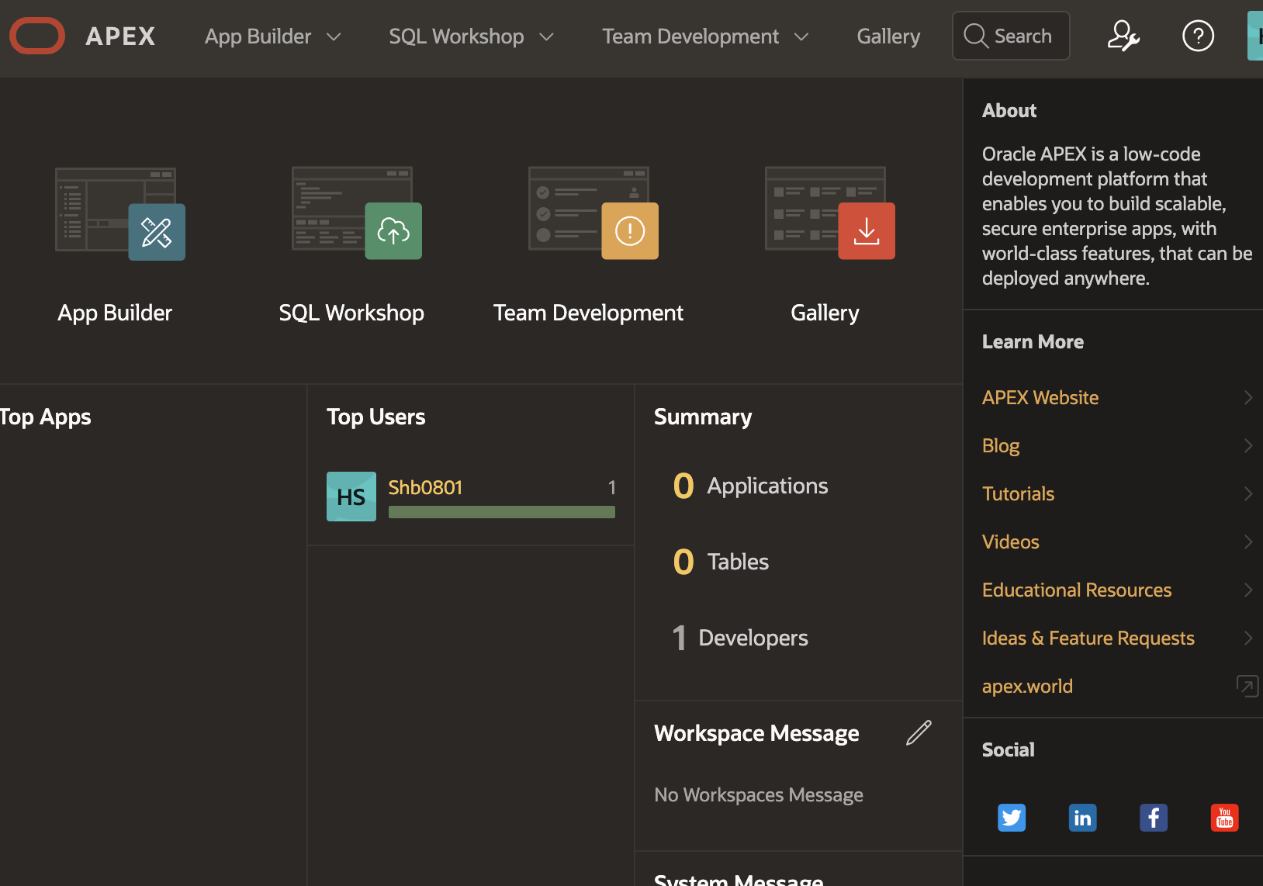
Task: Focus the Search input field
Action: (1011, 36)
